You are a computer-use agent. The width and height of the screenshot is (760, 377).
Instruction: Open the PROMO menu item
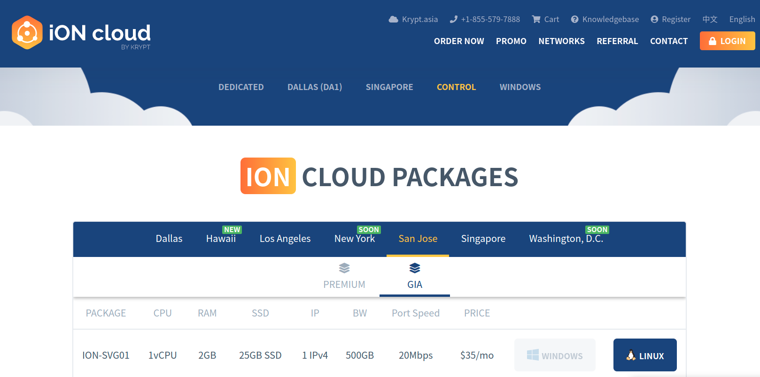click(x=511, y=41)
